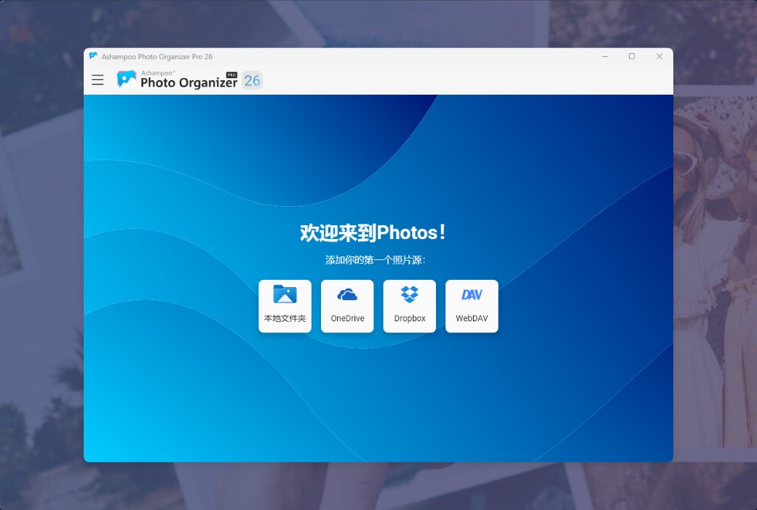Image resolution: width=757 pixels, height=510 pixels.
Task: Click the OneDrive cloud icon
Action: [347, 296]
